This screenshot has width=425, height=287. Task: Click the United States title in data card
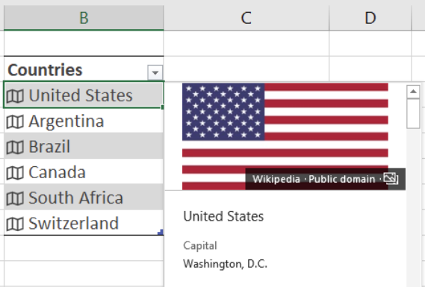click(x=223, y=216)
